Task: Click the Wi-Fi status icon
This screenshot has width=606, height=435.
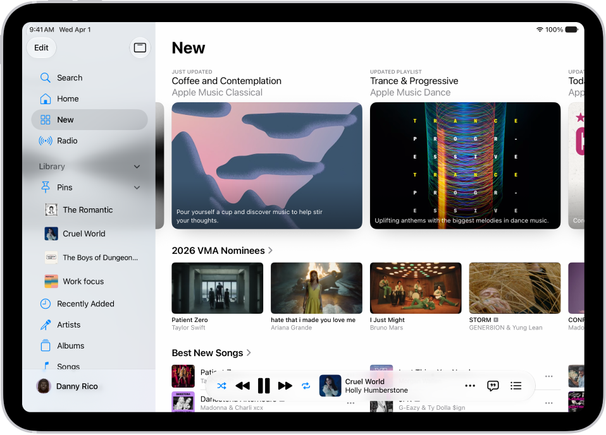Action: pyautogui.click(x=540, y=30)
